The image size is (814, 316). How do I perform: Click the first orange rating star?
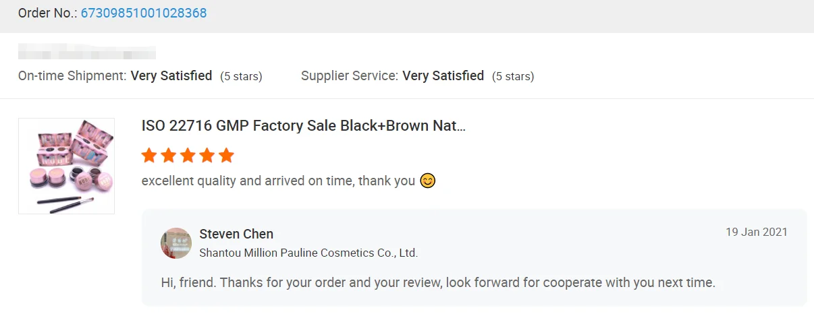coord(149,156)
